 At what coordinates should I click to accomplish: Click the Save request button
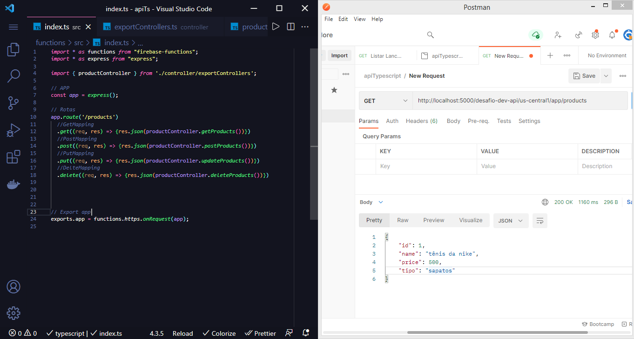click(584, 76)
